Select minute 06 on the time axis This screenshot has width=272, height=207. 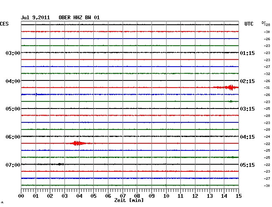point(108,196)
